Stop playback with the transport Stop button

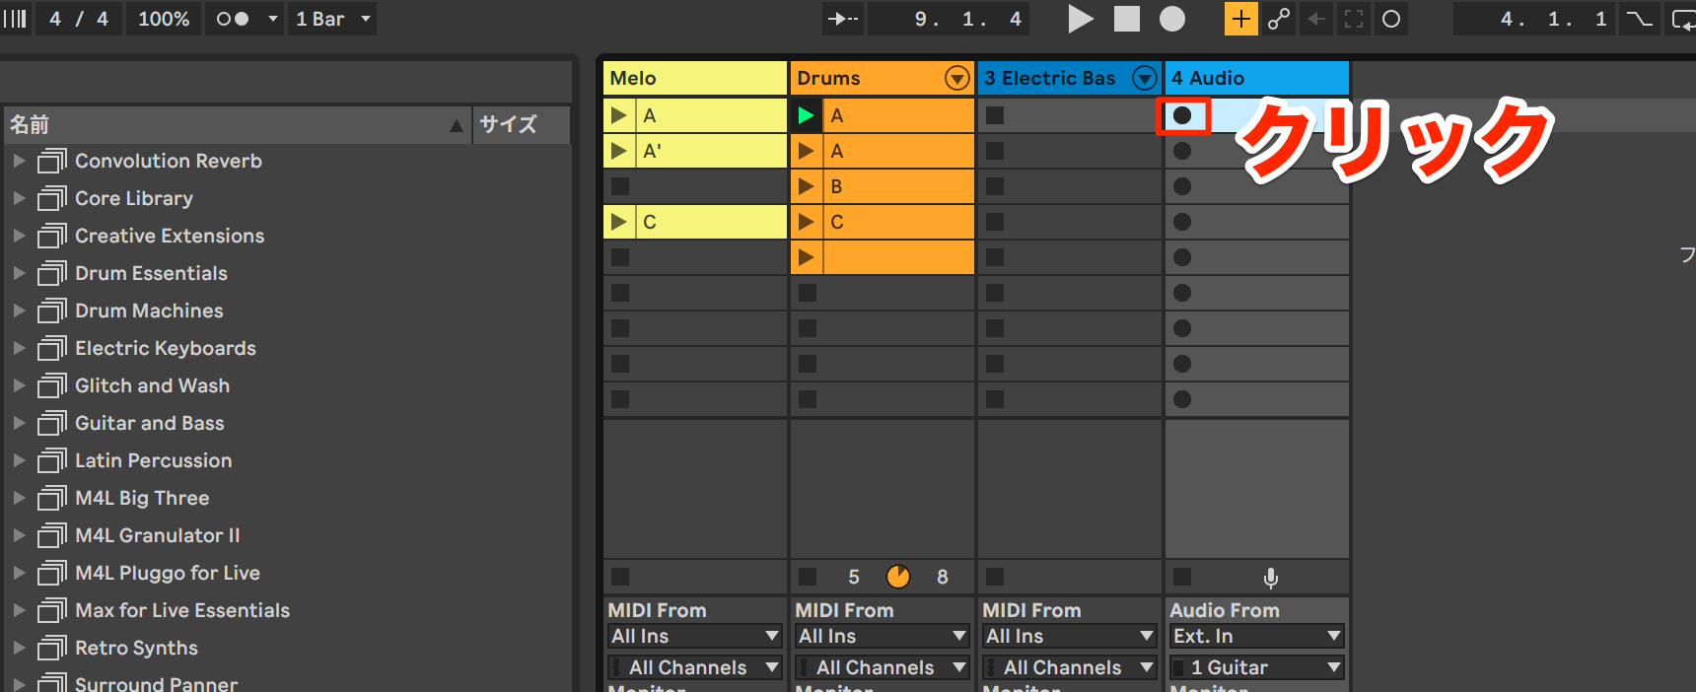1127,19
